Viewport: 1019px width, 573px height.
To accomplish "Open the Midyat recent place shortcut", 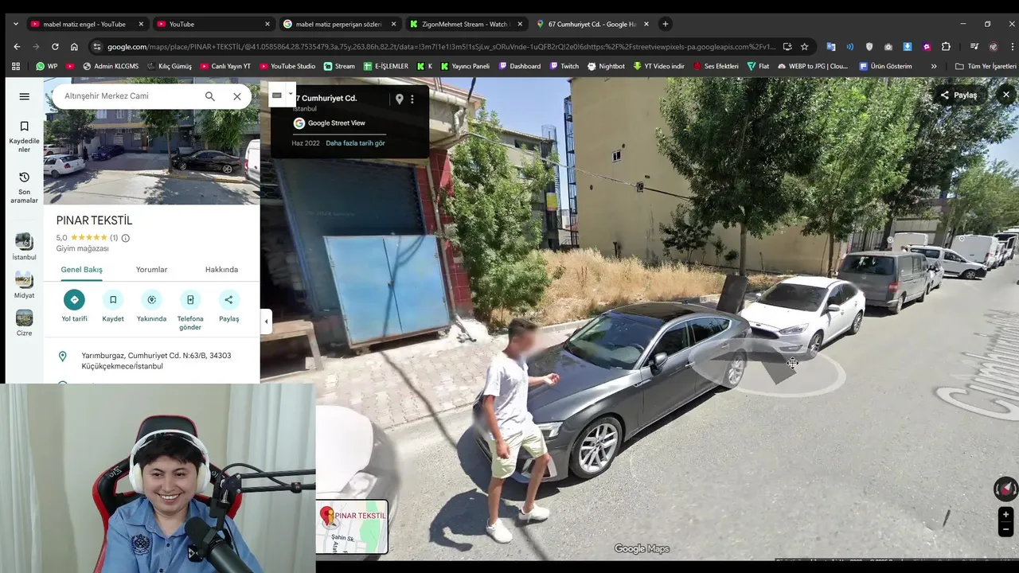I will (x=24, y=285).
